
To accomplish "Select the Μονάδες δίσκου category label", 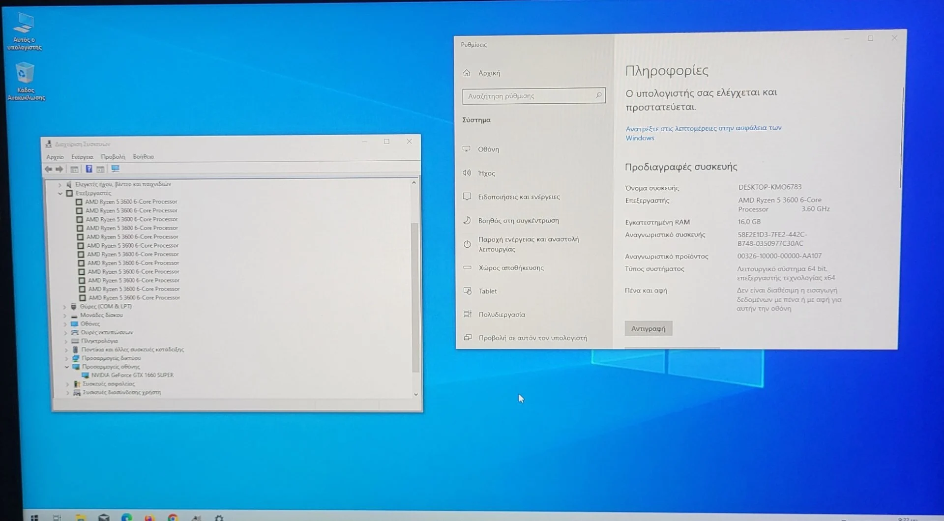I will (x=101, y=315).
